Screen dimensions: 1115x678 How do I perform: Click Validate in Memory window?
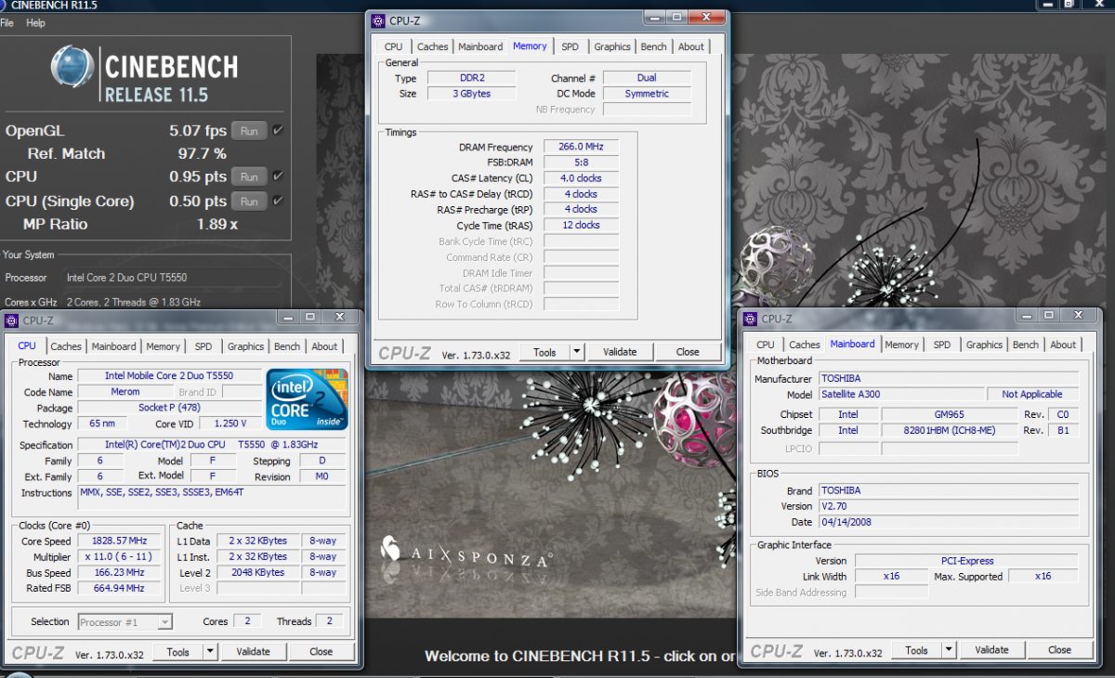click(x=620, y=352)
